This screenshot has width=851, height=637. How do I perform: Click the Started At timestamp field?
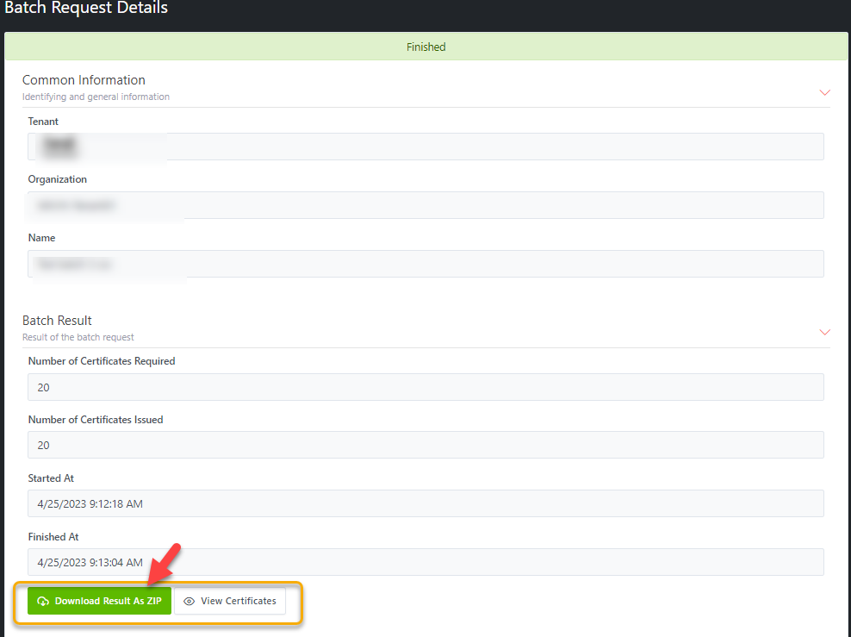pos(425,503)
